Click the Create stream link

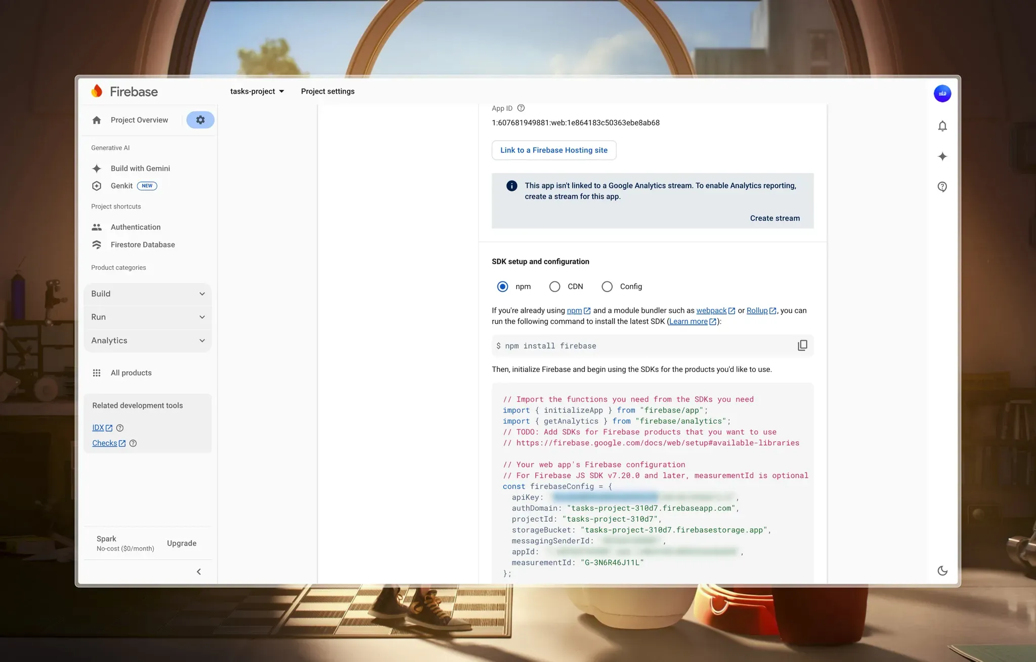click(x=774, y=218)
